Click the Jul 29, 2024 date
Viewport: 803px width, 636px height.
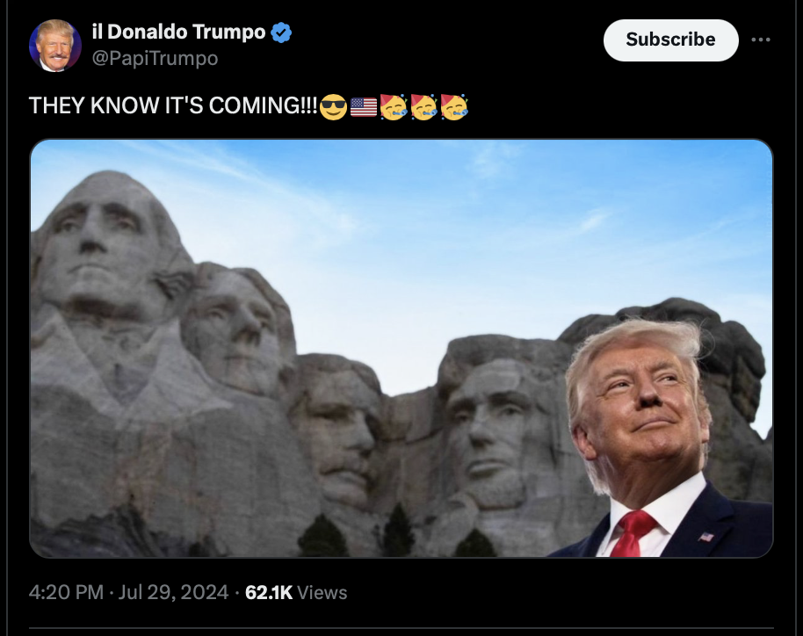[173, 592]
